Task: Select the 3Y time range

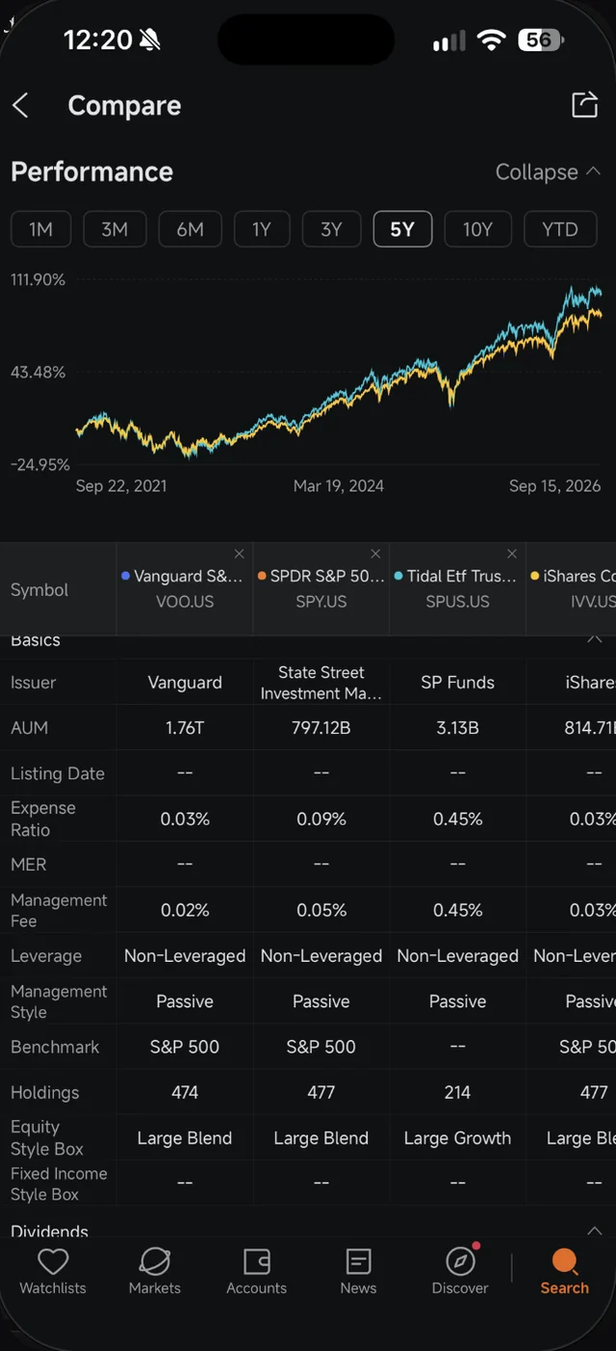Action: pyautogui.click(x=331, y=229)
